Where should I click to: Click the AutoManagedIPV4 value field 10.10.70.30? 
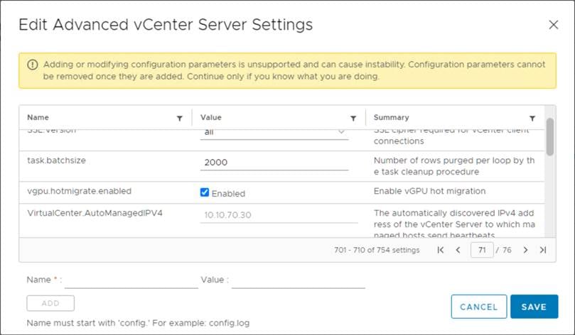click(279, 215)
